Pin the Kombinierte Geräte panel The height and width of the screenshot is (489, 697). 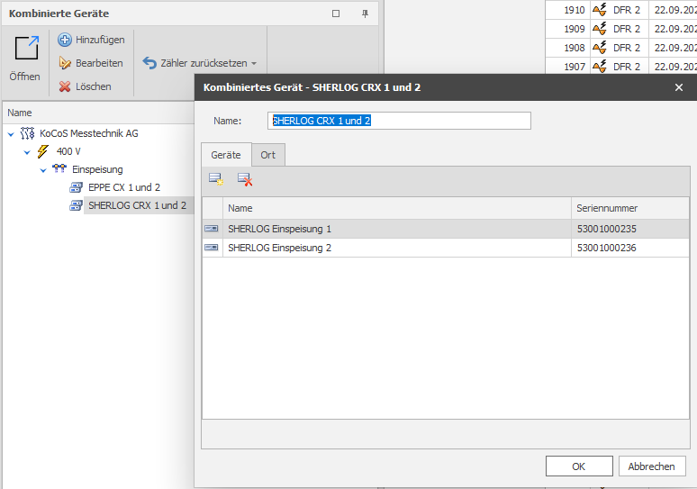(x=365, y=14)
